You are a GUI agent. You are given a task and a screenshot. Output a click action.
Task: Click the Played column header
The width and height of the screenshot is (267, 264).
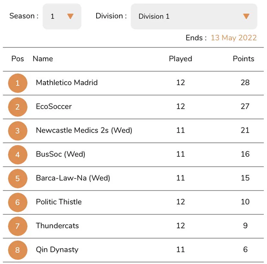(181, 59)
